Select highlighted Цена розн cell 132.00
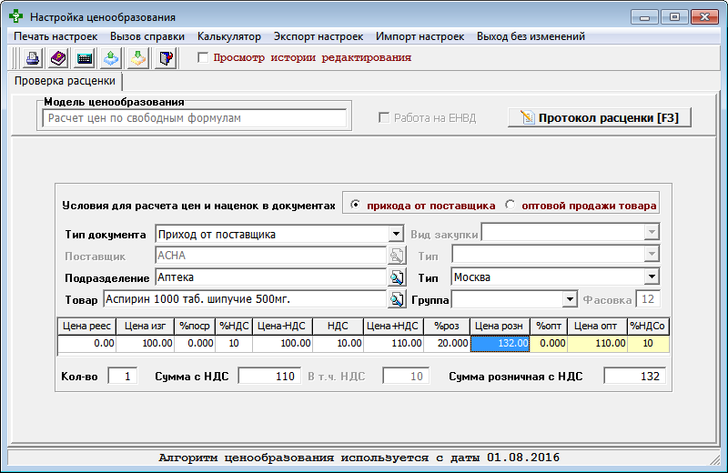The image size is (728, 473). [x=500, y=344]
